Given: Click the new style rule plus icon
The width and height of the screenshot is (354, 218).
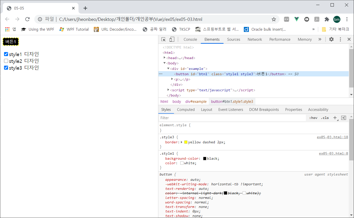Looking at the screenshot, I should [x=335, y=118].
